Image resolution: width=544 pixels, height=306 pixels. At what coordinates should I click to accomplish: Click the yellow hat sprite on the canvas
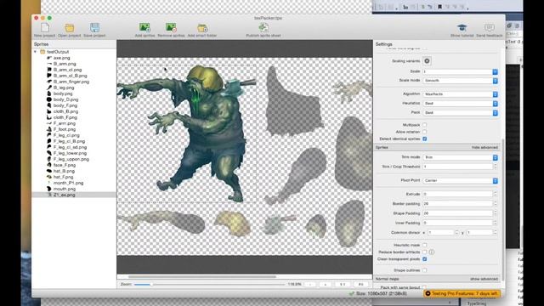[232, 224]
